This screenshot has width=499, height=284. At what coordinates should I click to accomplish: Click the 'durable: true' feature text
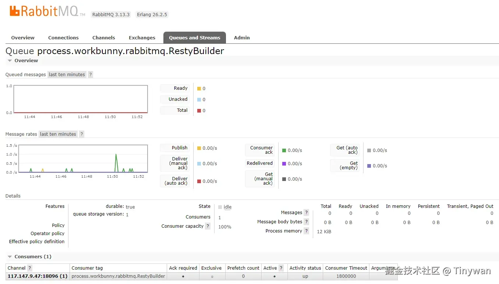pos(120,207)
